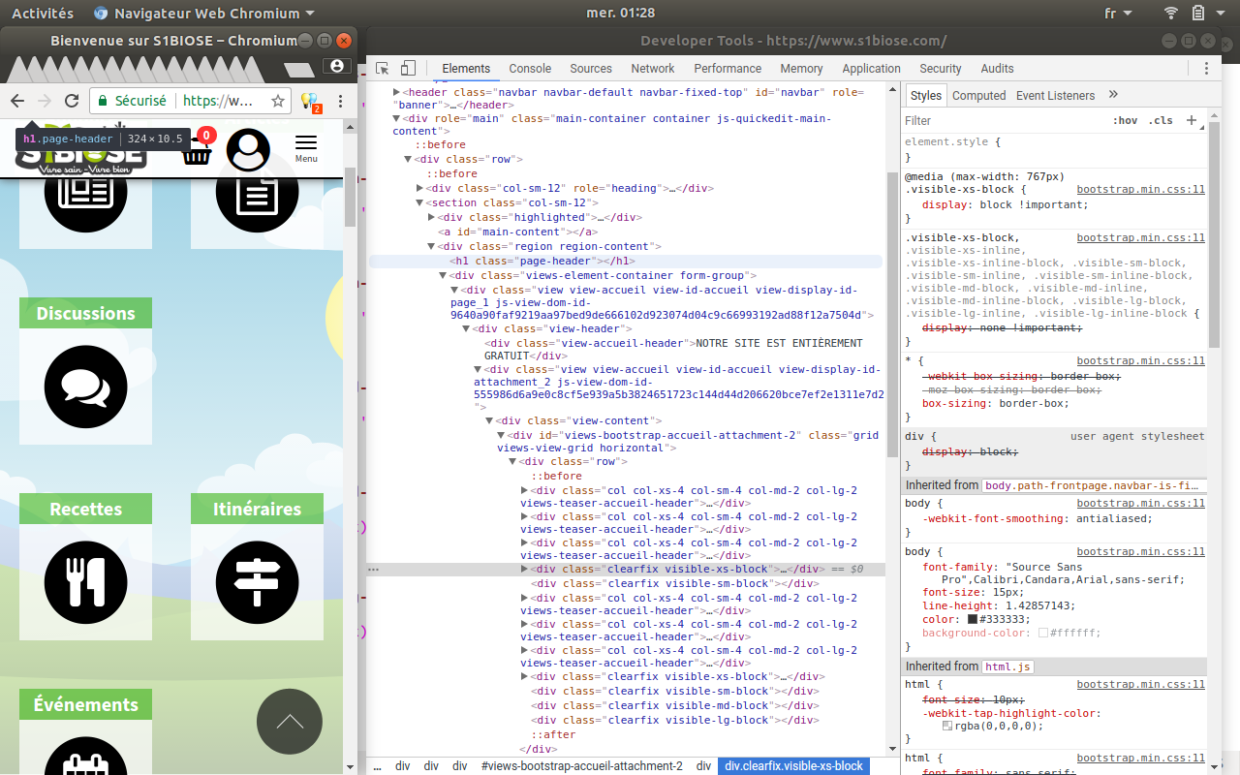The width and height of the screenshot is (1240, 775).
Task: Switch to the Sources tab
Action: pos(591,68)
